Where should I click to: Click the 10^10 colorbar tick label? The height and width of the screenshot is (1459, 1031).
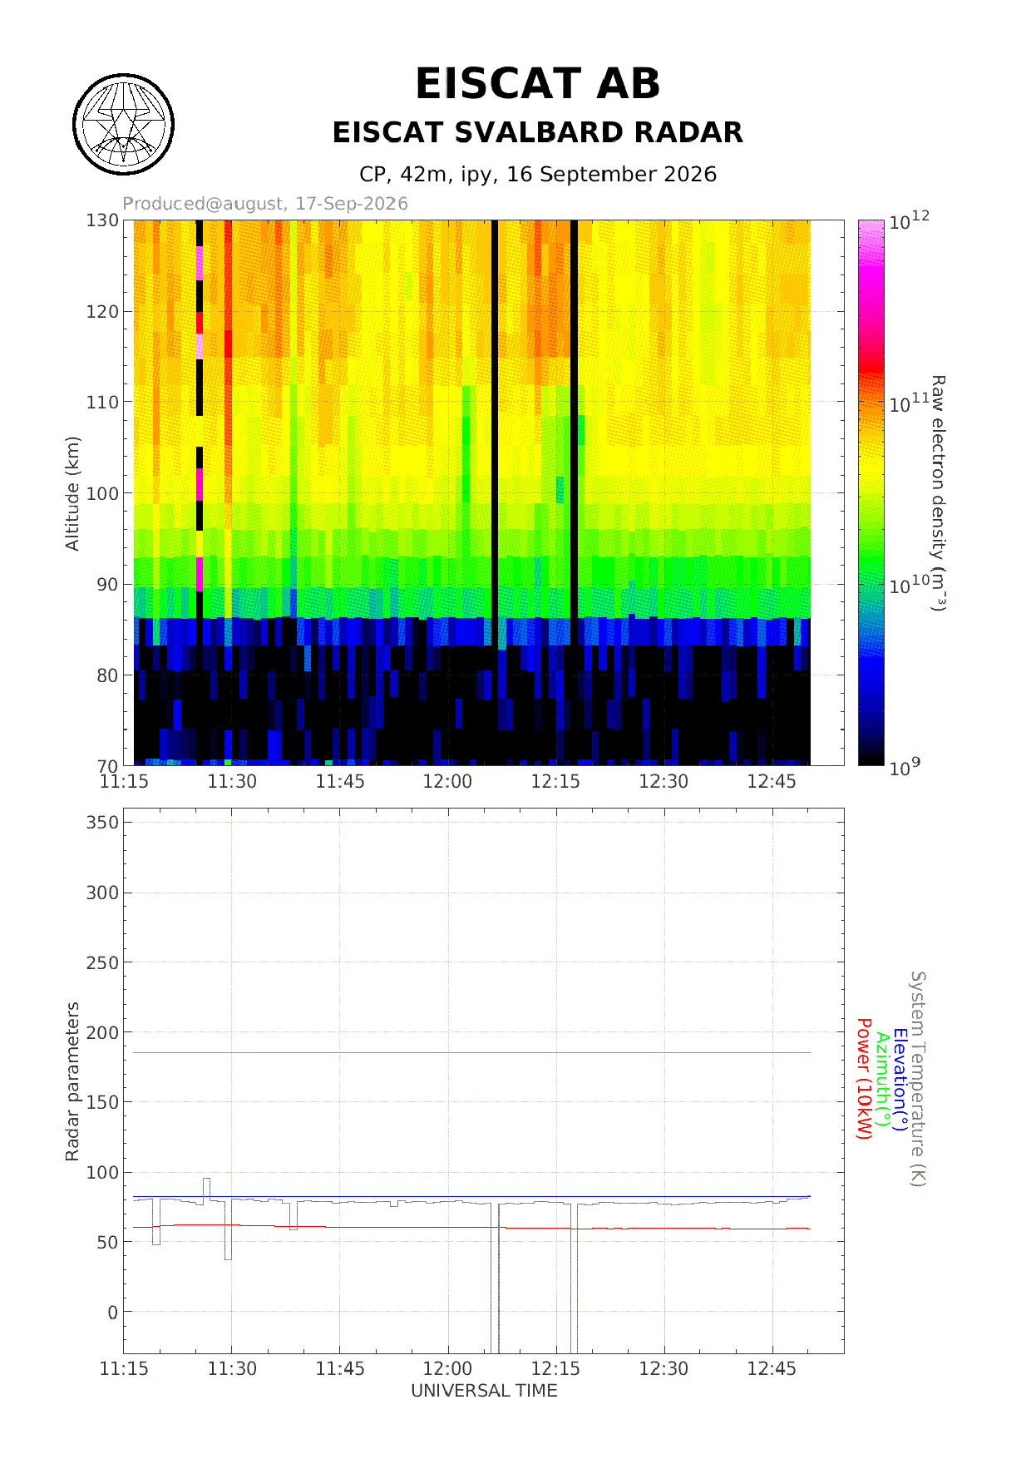[x=910, y=585]
